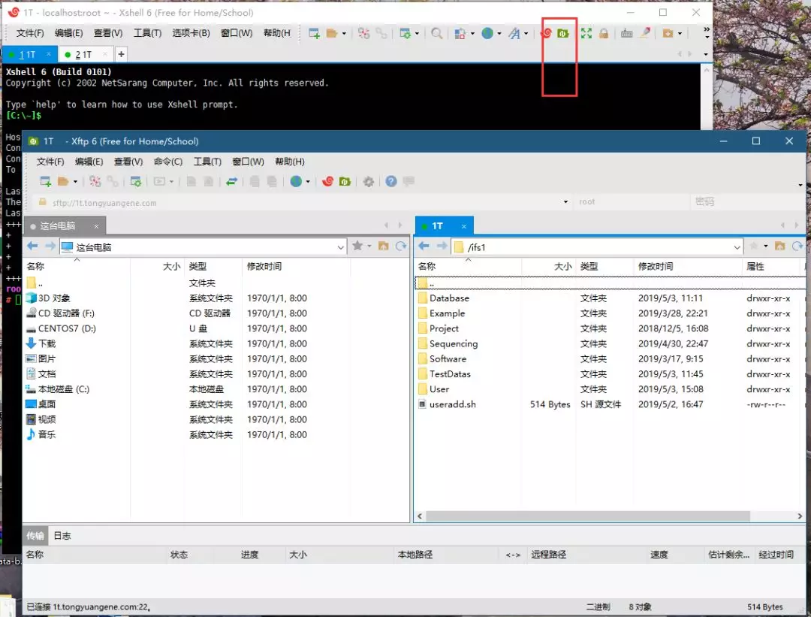Click the new session icon in Xftp toolbar
This screenshot has width=811, height=617.
click(46, 181)
